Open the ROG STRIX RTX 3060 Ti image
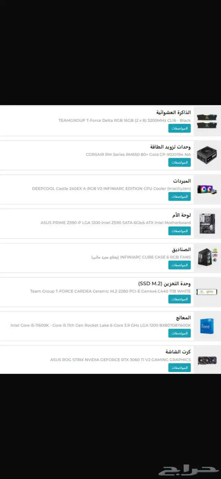The height and width of the screenshot is (479, 221). 207,360
